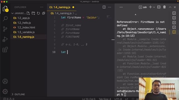Open the launch profile dropdown arrow
Viewport: 179px width, 100px height.
[x=154, y=7]
